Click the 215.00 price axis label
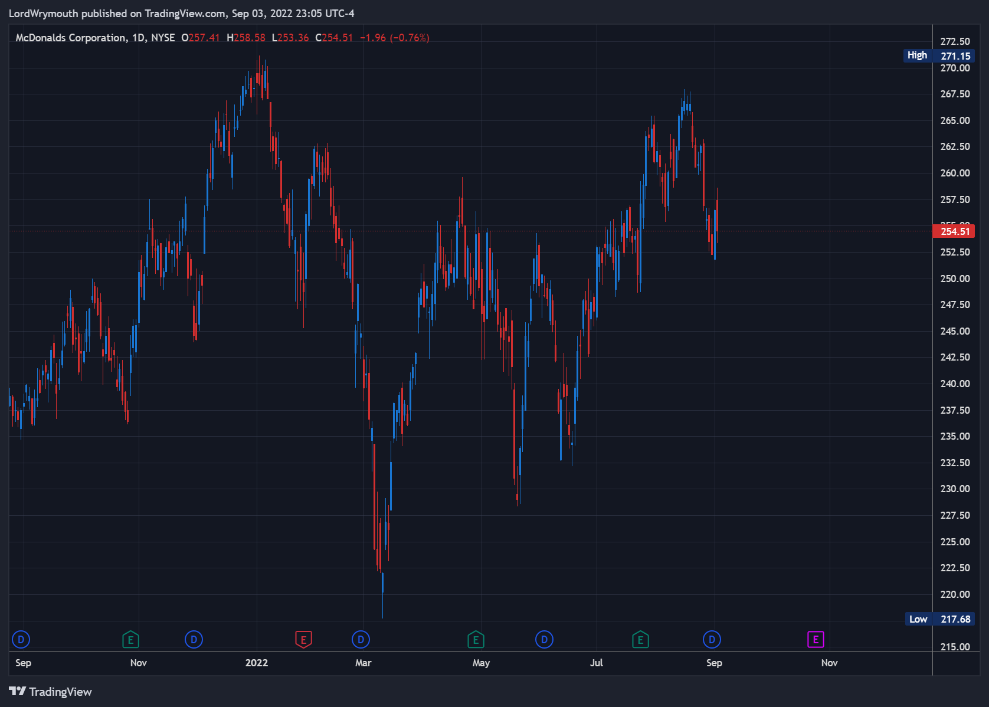989x707 pixels. [955, 647]
